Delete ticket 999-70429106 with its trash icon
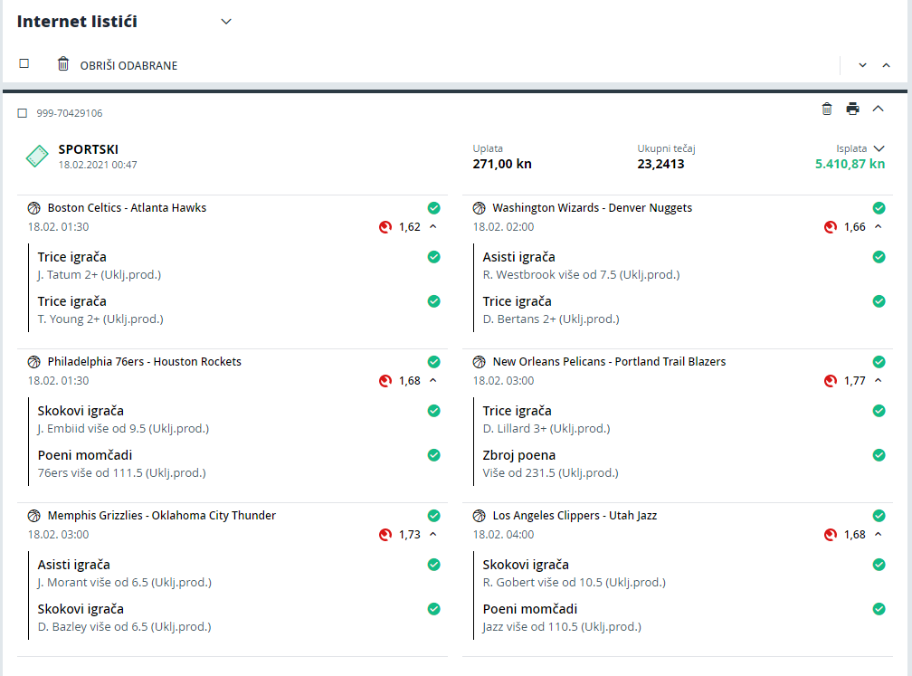Screen dimensions: 912x676 point(827,109)
